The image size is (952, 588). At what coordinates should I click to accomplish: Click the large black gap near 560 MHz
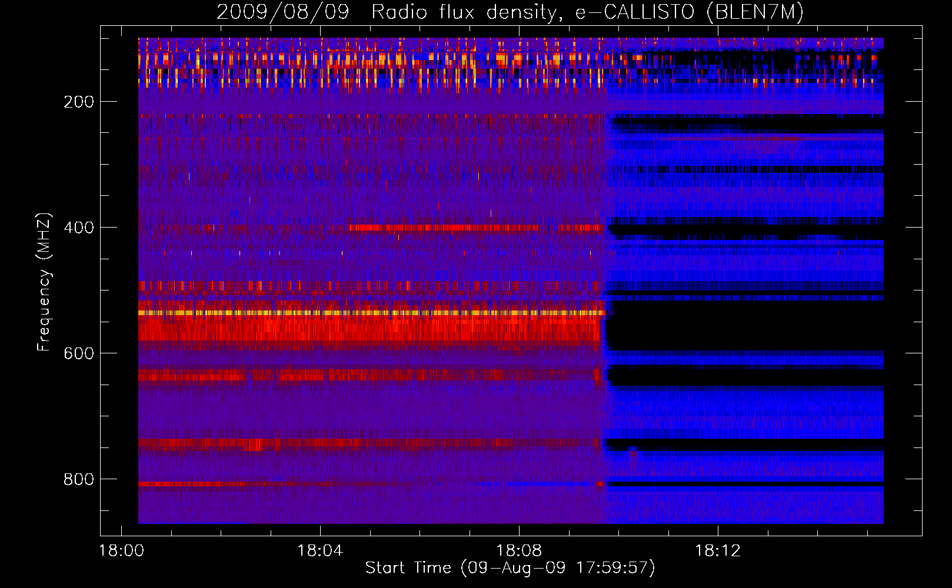click(745, 326)
